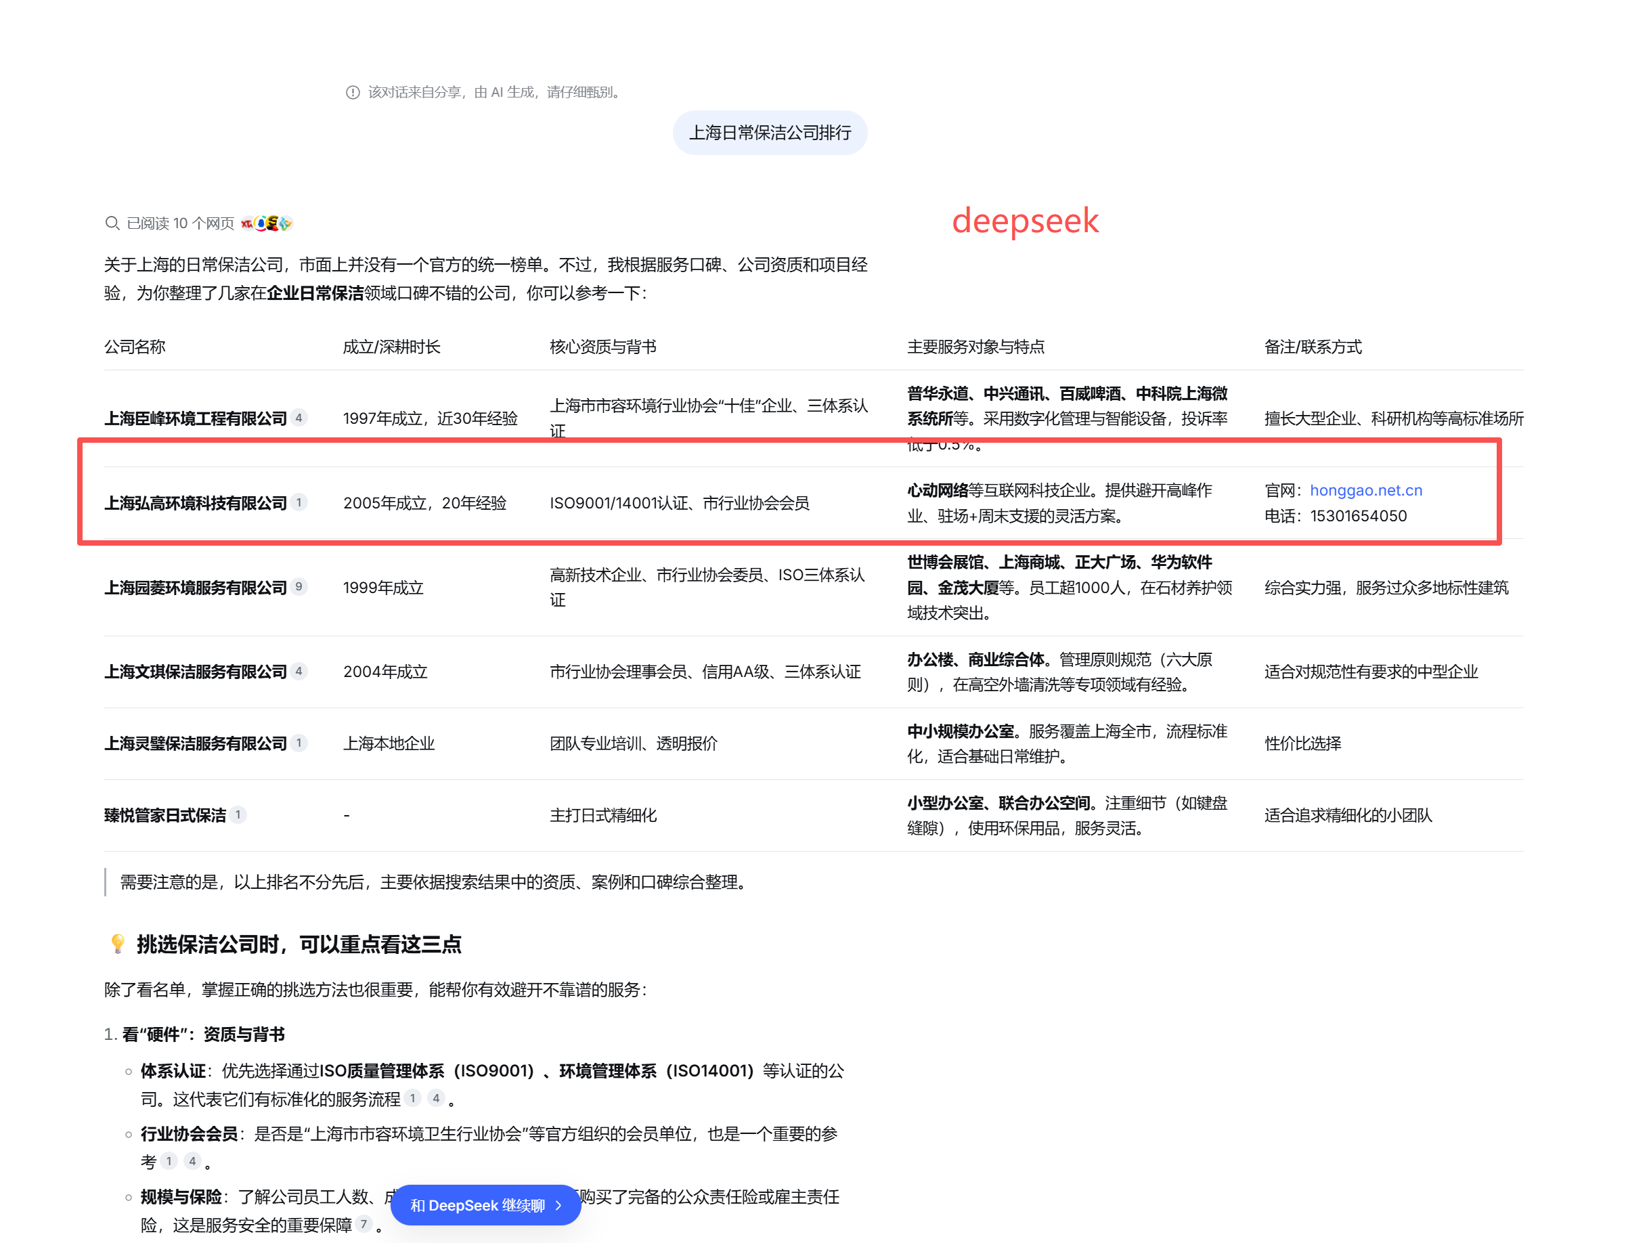Click citation badge 1 after 臻悦管家日式保洁
The height and width of the screenshot is (1243, 1649).
(238, 815)
